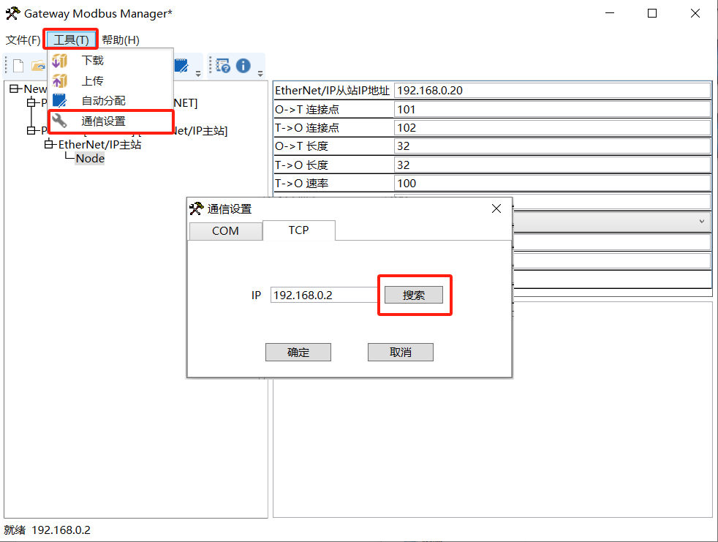Screen dimensions: 718x542
Task: Click the new file toolbar icon
Action: tap(18, 66)
